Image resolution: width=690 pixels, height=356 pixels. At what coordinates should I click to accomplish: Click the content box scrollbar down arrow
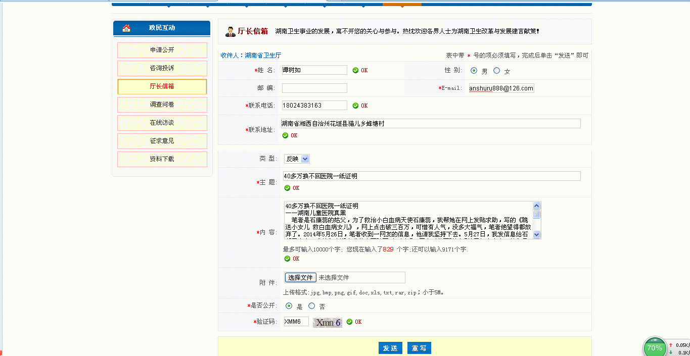coord(537,235)
